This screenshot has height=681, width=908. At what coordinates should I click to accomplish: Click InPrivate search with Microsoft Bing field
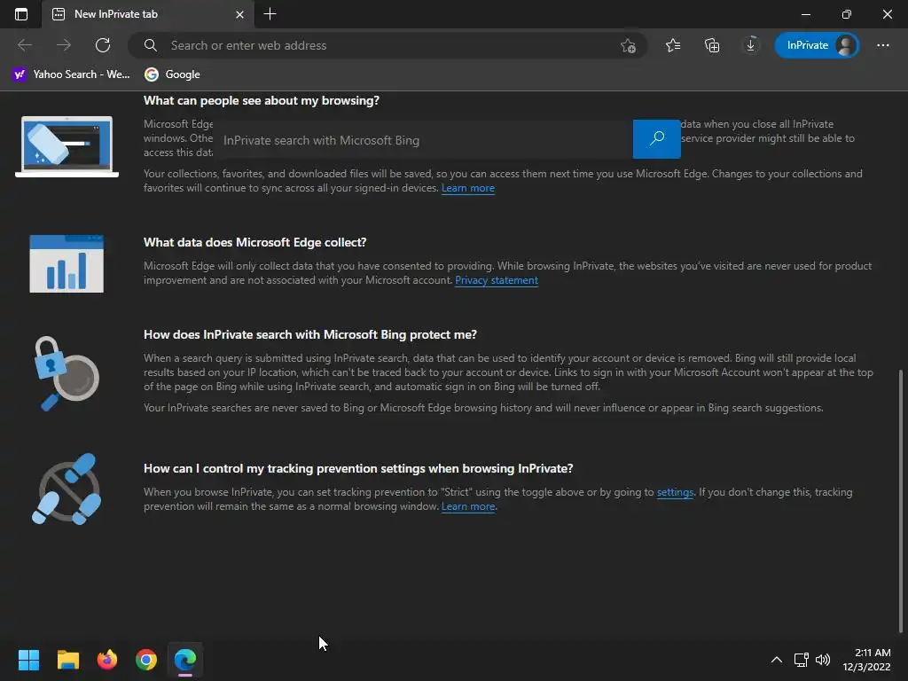(x=423, y=139)
